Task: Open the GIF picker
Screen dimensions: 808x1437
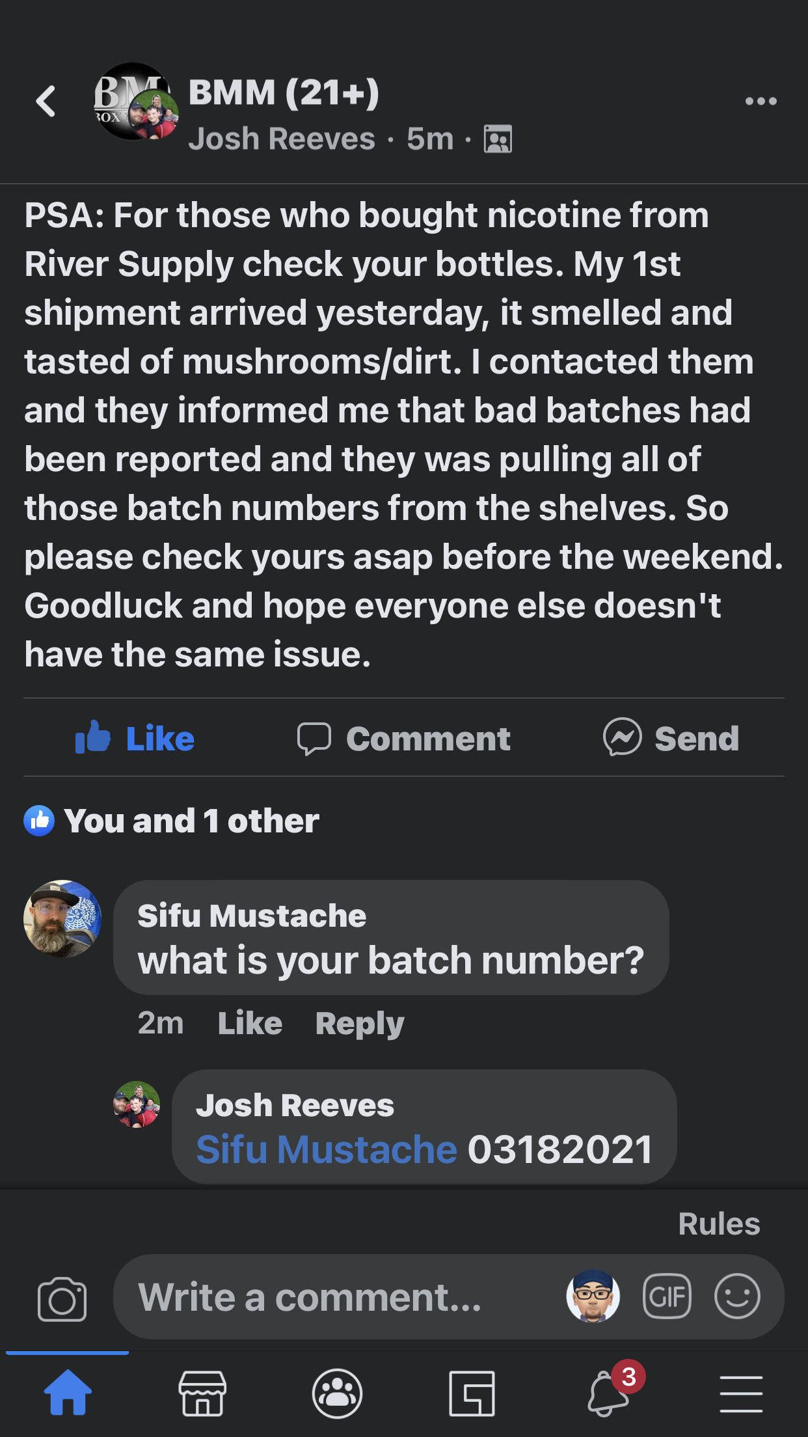Action: [x=667, y=1296]
